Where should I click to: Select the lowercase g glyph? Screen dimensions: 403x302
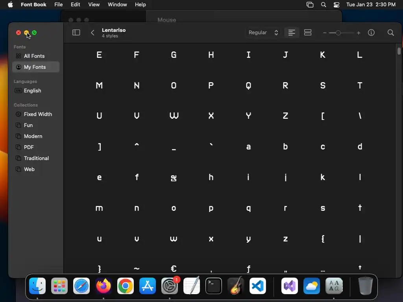(x=174, y=178)
